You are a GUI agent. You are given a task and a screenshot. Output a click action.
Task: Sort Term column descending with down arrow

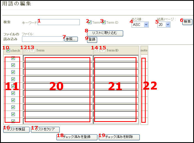(x=32, y=50)
